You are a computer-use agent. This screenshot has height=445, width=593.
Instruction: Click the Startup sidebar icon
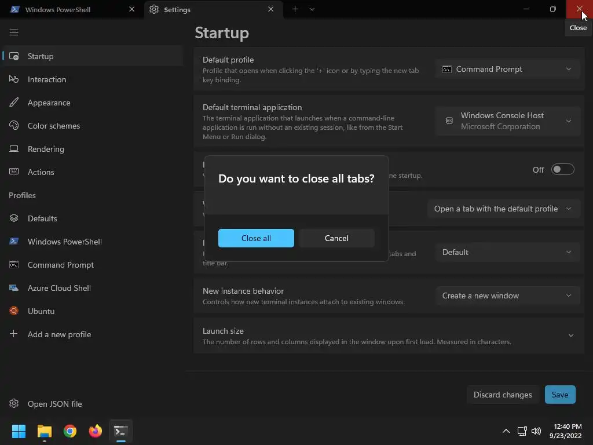pos(14,56)
